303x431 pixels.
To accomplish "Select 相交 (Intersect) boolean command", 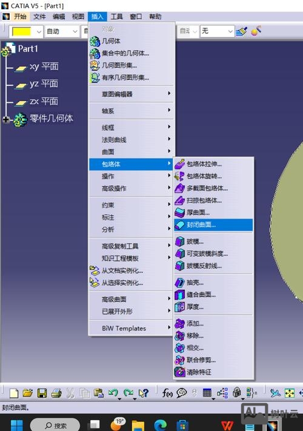I will pyautogui.click(x=213, y=347).
